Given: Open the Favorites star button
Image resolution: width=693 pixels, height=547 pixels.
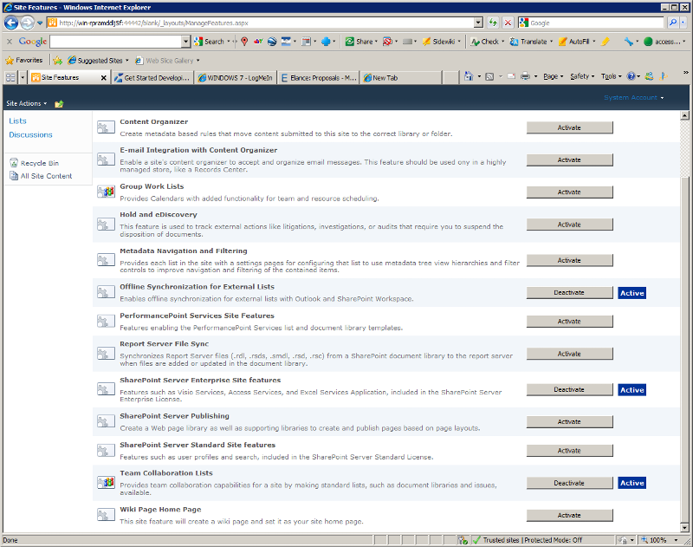Looking at the screenshot, I should tap(24, 60).
